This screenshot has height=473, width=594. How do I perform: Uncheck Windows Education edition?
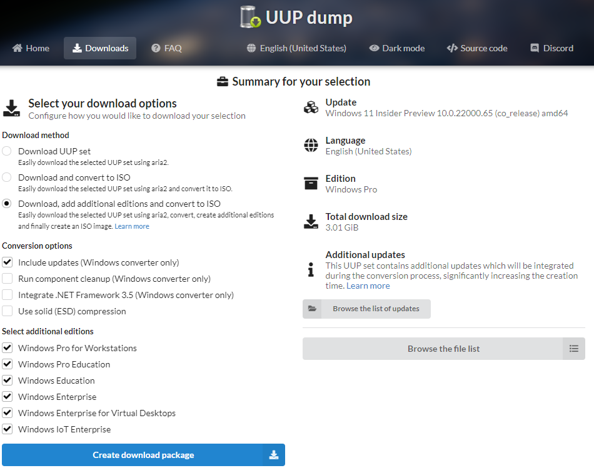pyautogui.click(x=8, y=381)
